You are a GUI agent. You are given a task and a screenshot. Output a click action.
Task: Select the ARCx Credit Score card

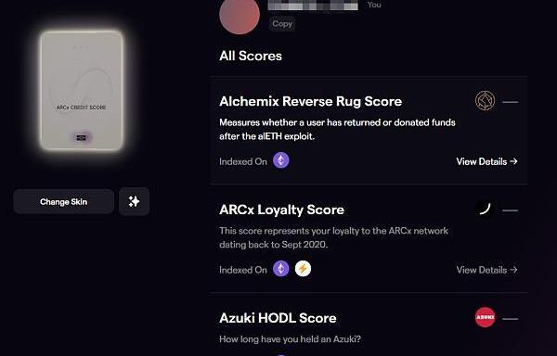click(82, 91)
